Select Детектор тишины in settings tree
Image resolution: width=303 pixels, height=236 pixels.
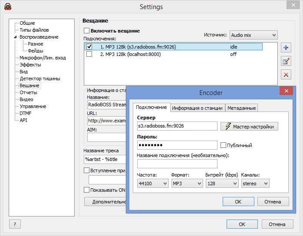(40, 79)
